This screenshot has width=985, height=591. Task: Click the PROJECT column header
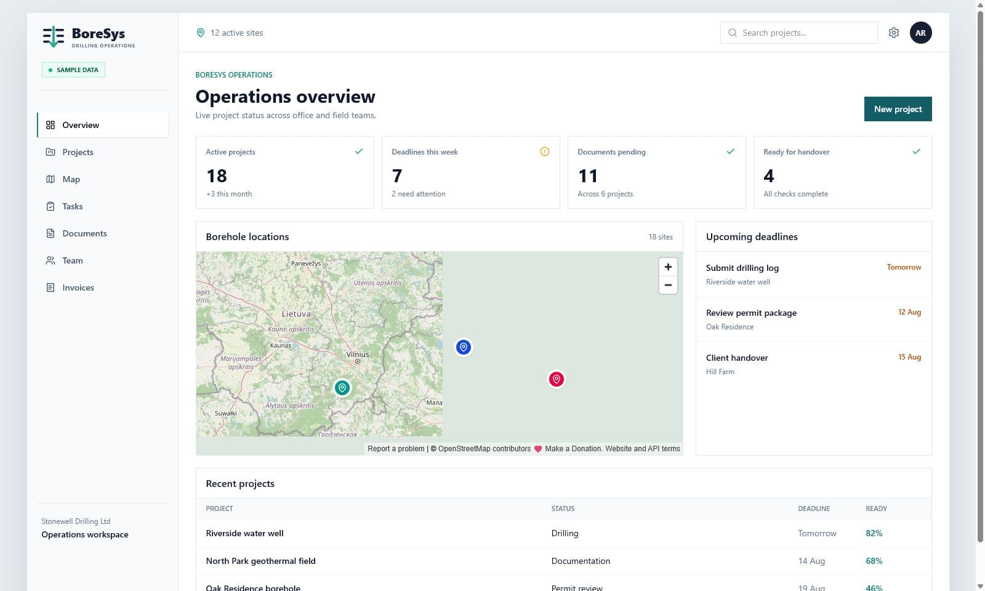tap(219, 509)
